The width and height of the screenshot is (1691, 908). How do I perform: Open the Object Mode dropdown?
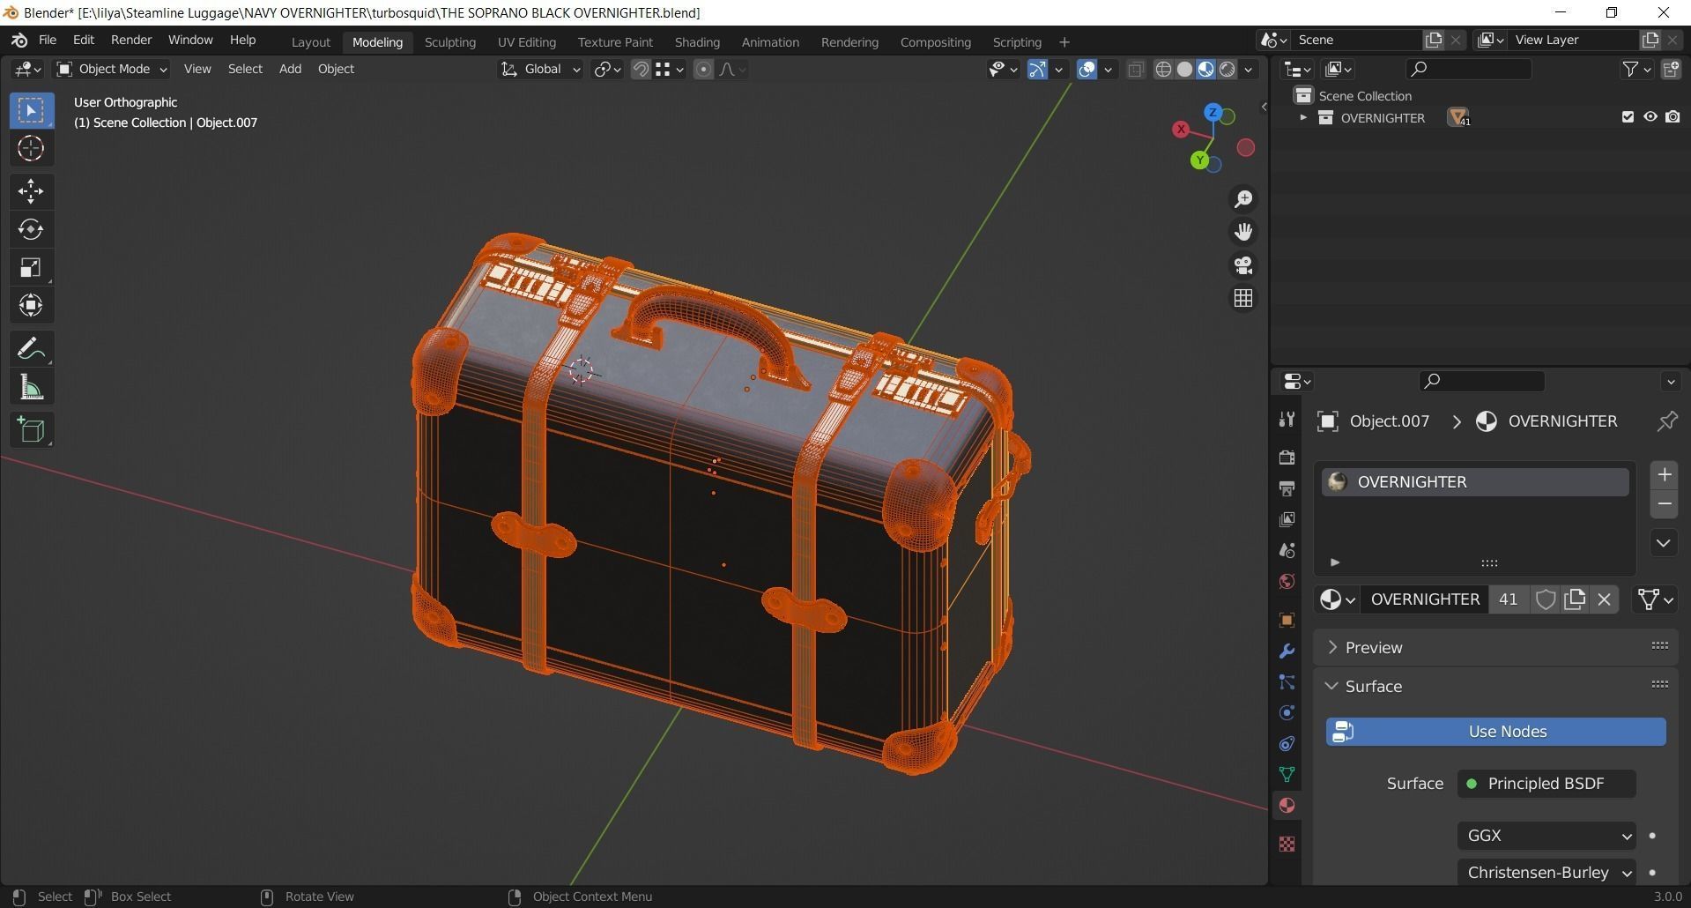click(112, 69)
